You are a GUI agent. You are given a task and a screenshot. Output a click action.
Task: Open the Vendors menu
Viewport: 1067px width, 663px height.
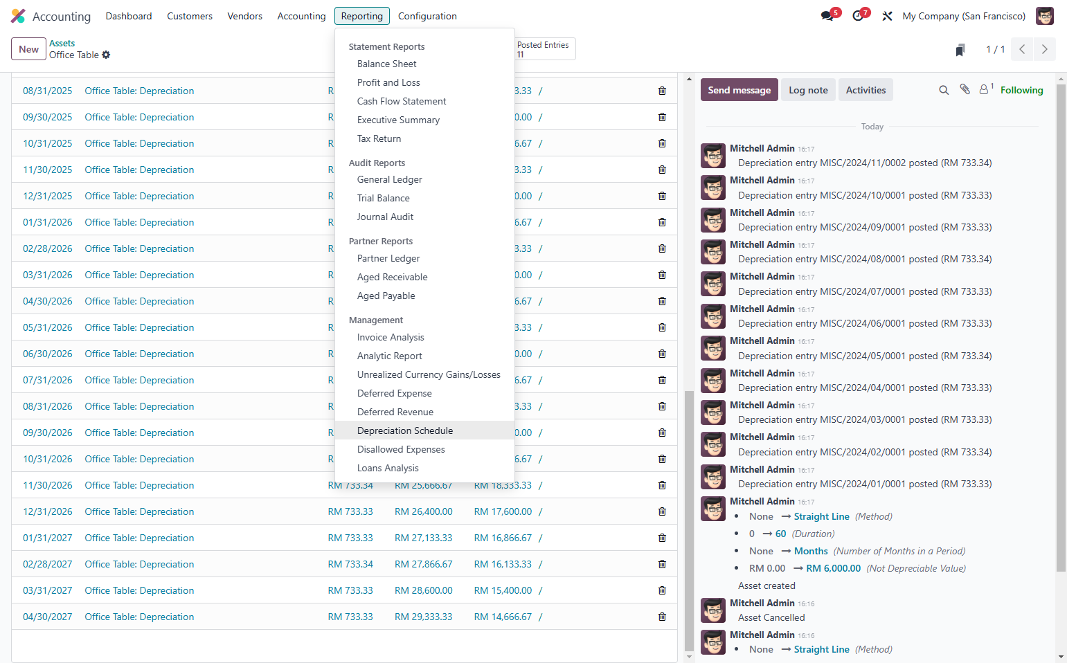pyautogui.click(x=245, y=16)
